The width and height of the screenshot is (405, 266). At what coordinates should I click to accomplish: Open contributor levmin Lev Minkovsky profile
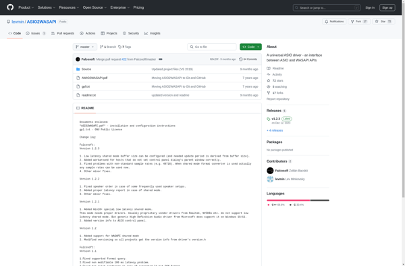290,179
